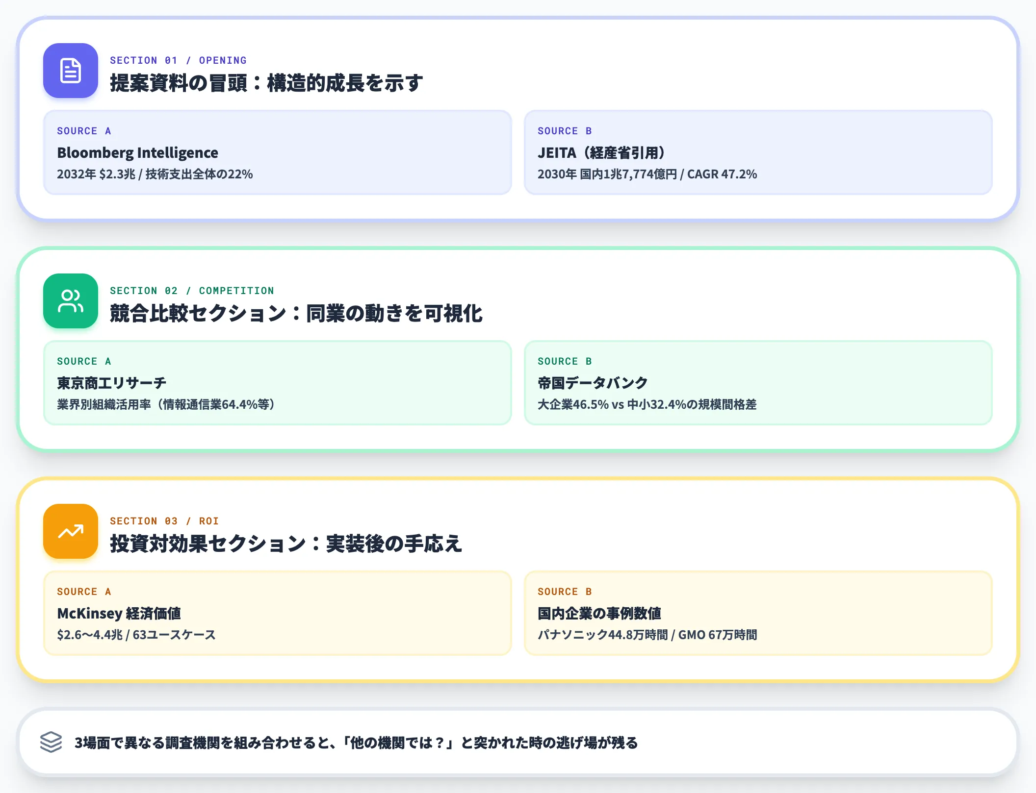Click the heading '競合比較セクション:同業の動きを可視化'
Viewport: 1036px width, 793px height.
tap(296, 313)
